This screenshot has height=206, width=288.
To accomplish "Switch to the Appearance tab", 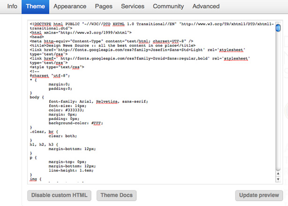I will click(70, 7).
